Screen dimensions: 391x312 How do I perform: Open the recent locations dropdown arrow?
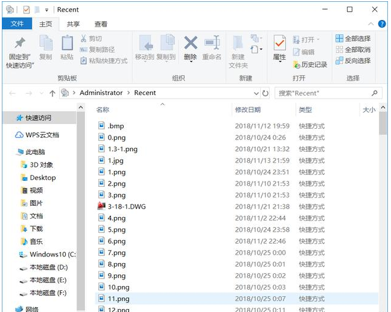click(x=42, y=94)
